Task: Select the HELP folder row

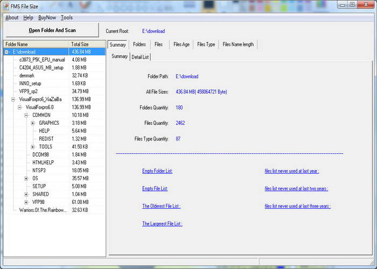Action: (x=54, y=131)
